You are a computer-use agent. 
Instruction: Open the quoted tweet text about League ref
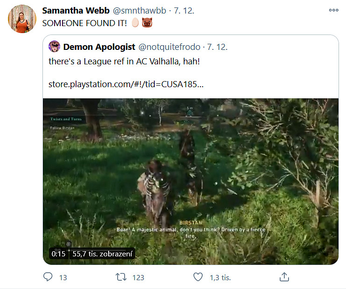(x=124, y=61)
